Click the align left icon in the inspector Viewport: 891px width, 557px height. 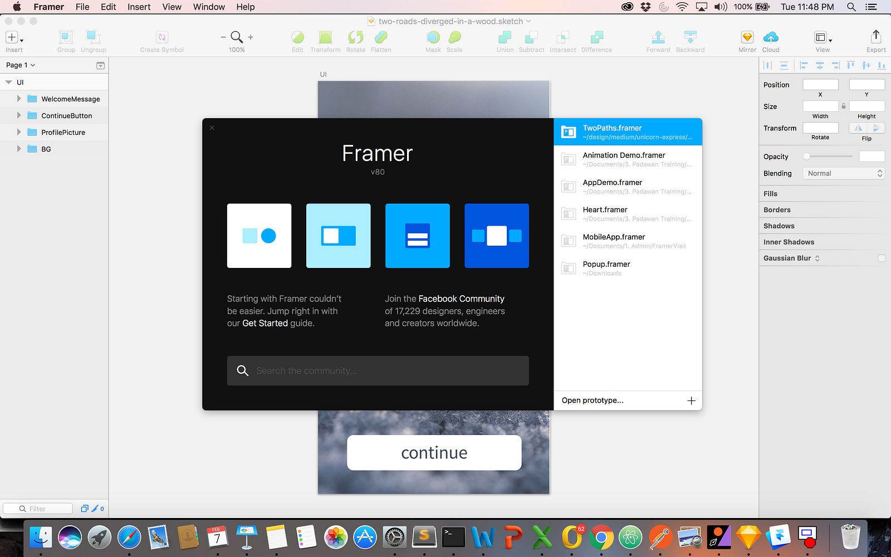click(804, 65)
